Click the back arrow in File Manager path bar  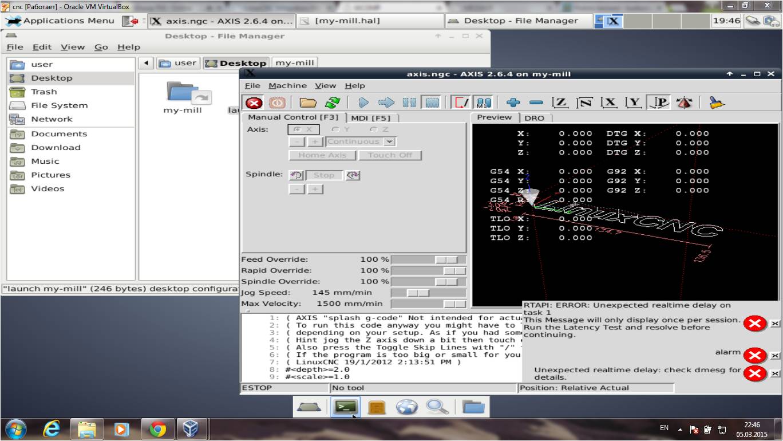point(147,63)
